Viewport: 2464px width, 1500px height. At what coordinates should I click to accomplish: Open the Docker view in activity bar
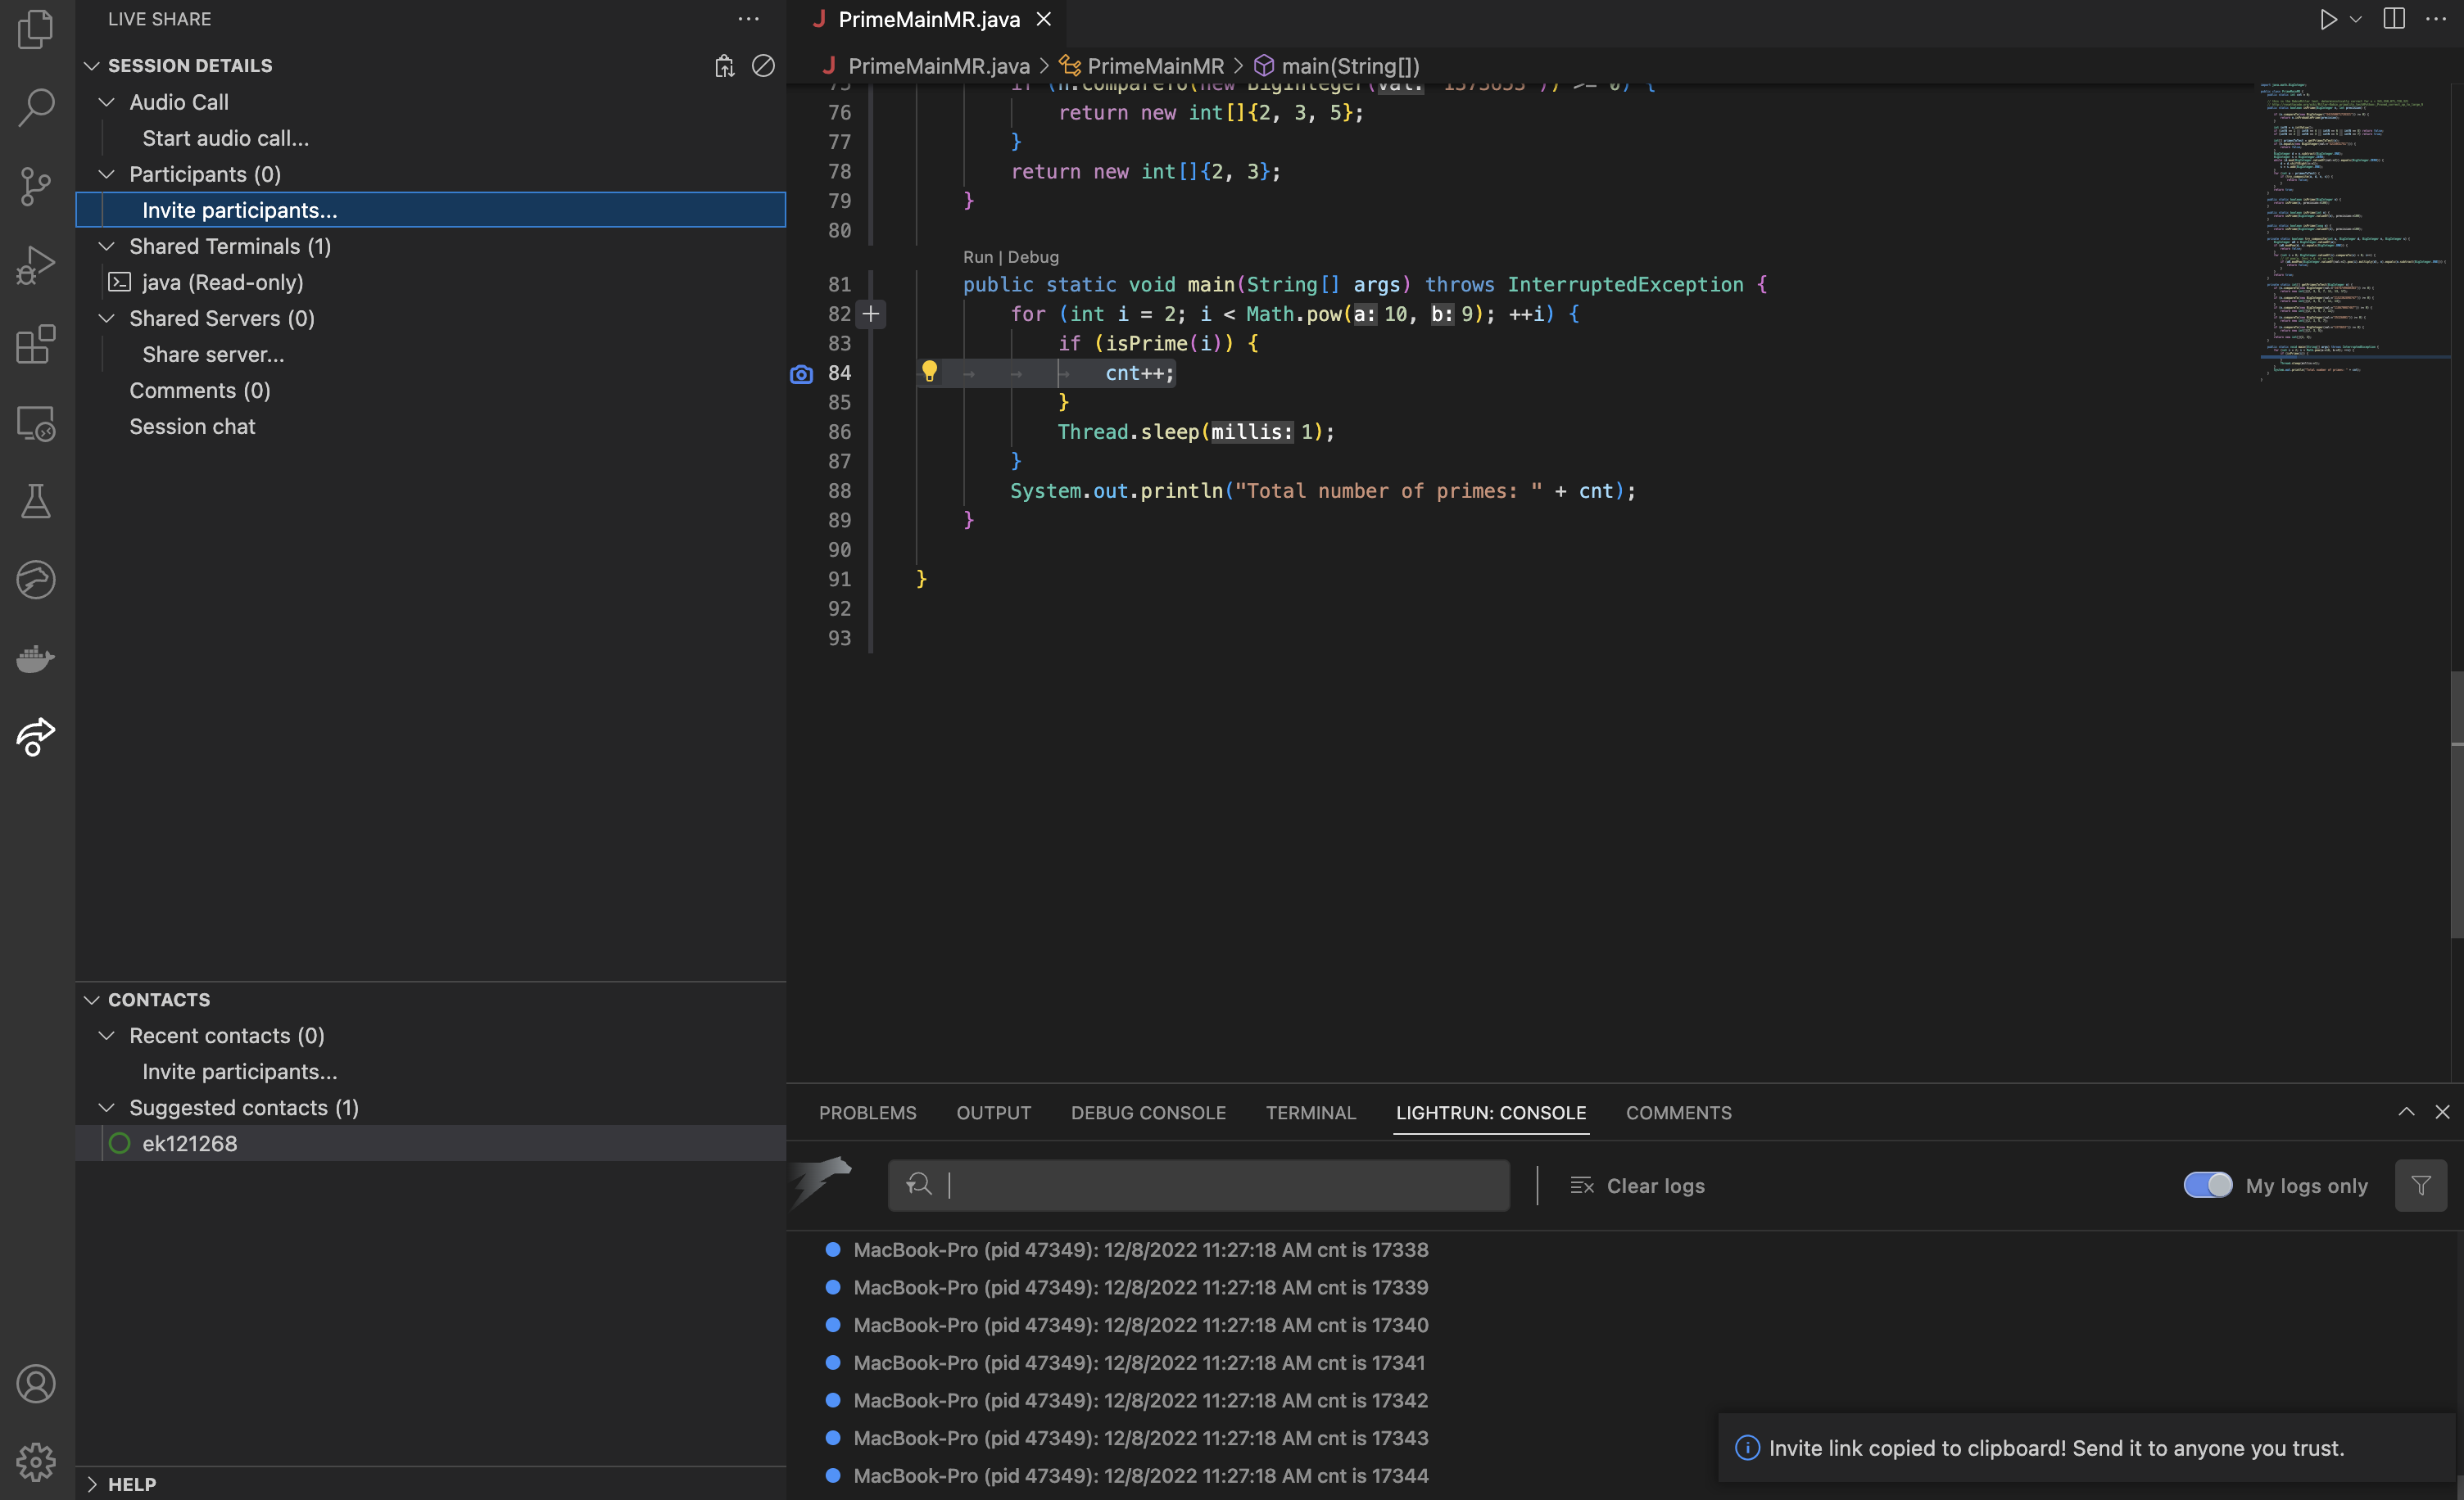pyautogui.click(x=36, y=657)
